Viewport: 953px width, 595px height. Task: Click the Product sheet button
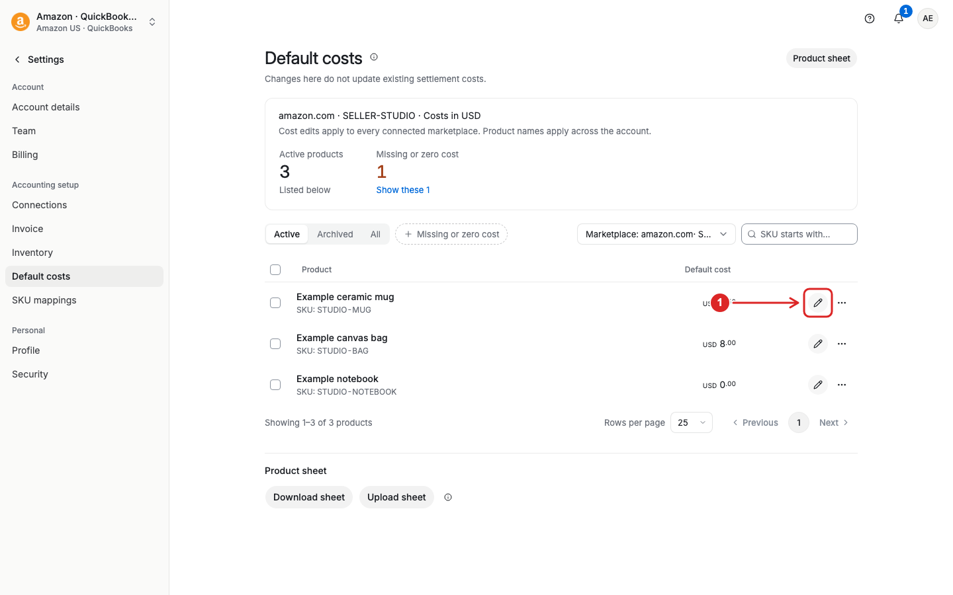tap(821, 58)
